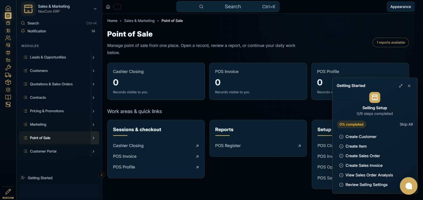
Task: Open the Home icon in the left icon rail
Action: pos(8,8)
